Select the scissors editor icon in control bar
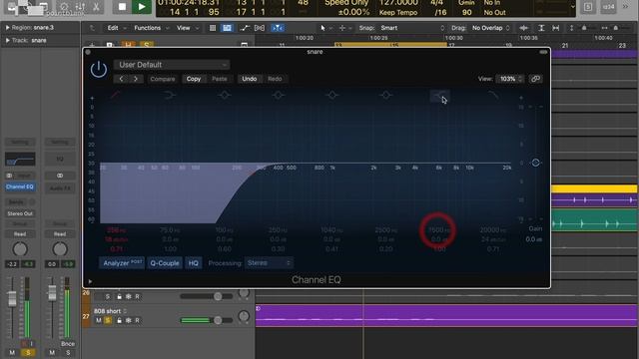Screen dimensions: 639x359 point(96,7)
